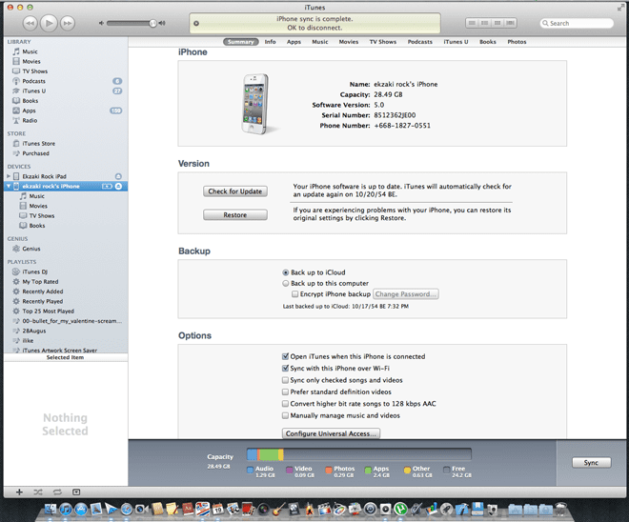This screenshot has width=629, height=522.
Task: Open Music in the Library sidebar
Action: tap(30, 51)
